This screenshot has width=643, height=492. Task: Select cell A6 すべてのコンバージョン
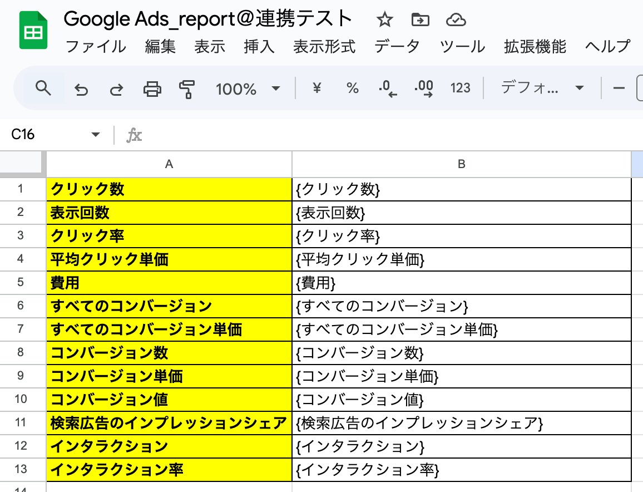click(169, 306)
